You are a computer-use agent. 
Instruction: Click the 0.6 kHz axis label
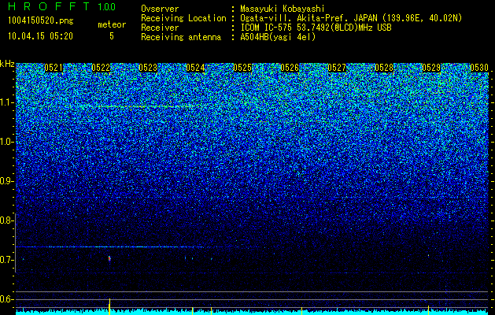coord(7,299)
